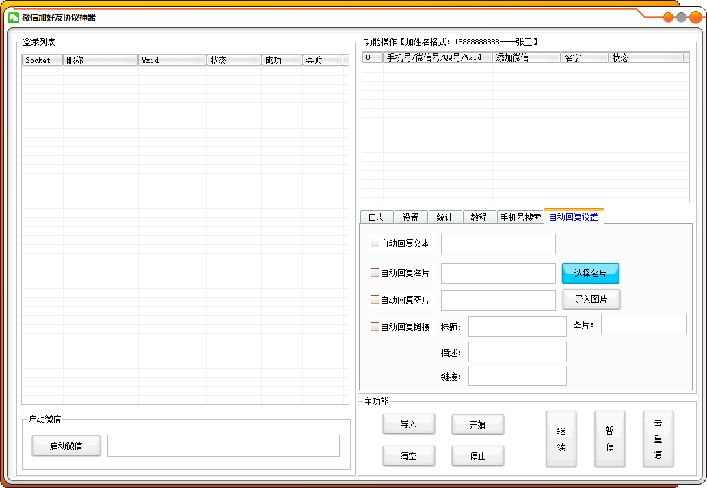The image size is (707, 488).
Task: Click the 去重复 button
Action: [x=658, y=439]
